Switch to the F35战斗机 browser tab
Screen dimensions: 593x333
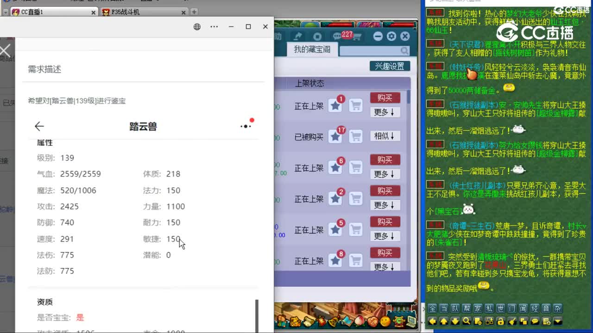(x=145, y=12)
